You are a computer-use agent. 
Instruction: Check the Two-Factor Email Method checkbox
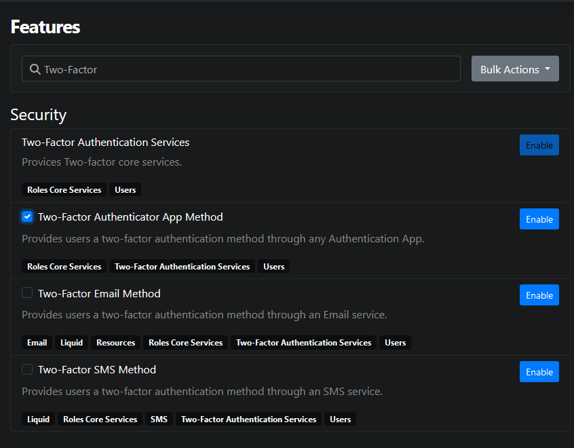click(27, 293)
